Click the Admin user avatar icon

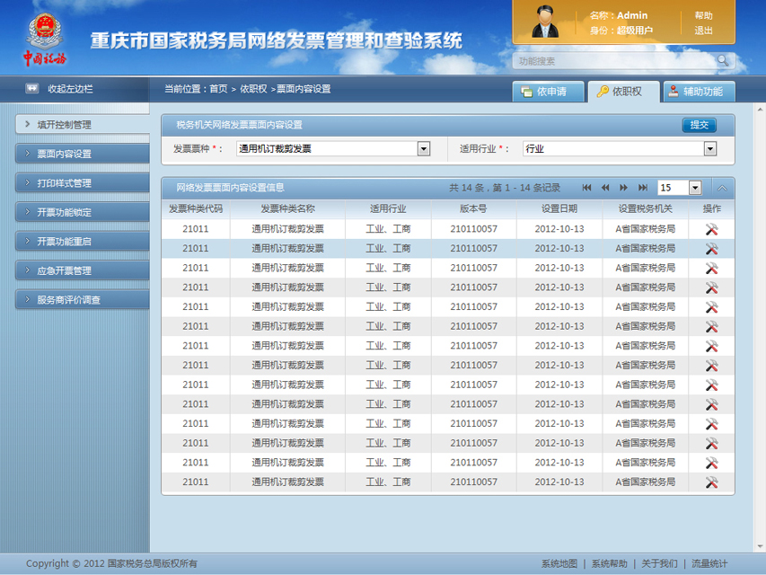545,22
